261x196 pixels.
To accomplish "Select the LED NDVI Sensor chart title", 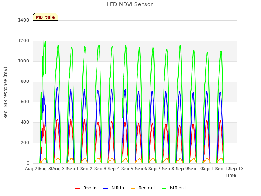I will [x=130, y=4].
